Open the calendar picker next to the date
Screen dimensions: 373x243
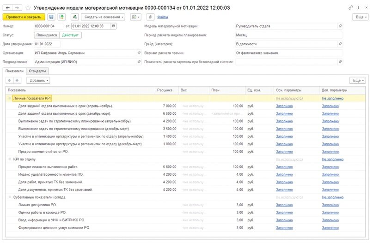click(114, 26)
